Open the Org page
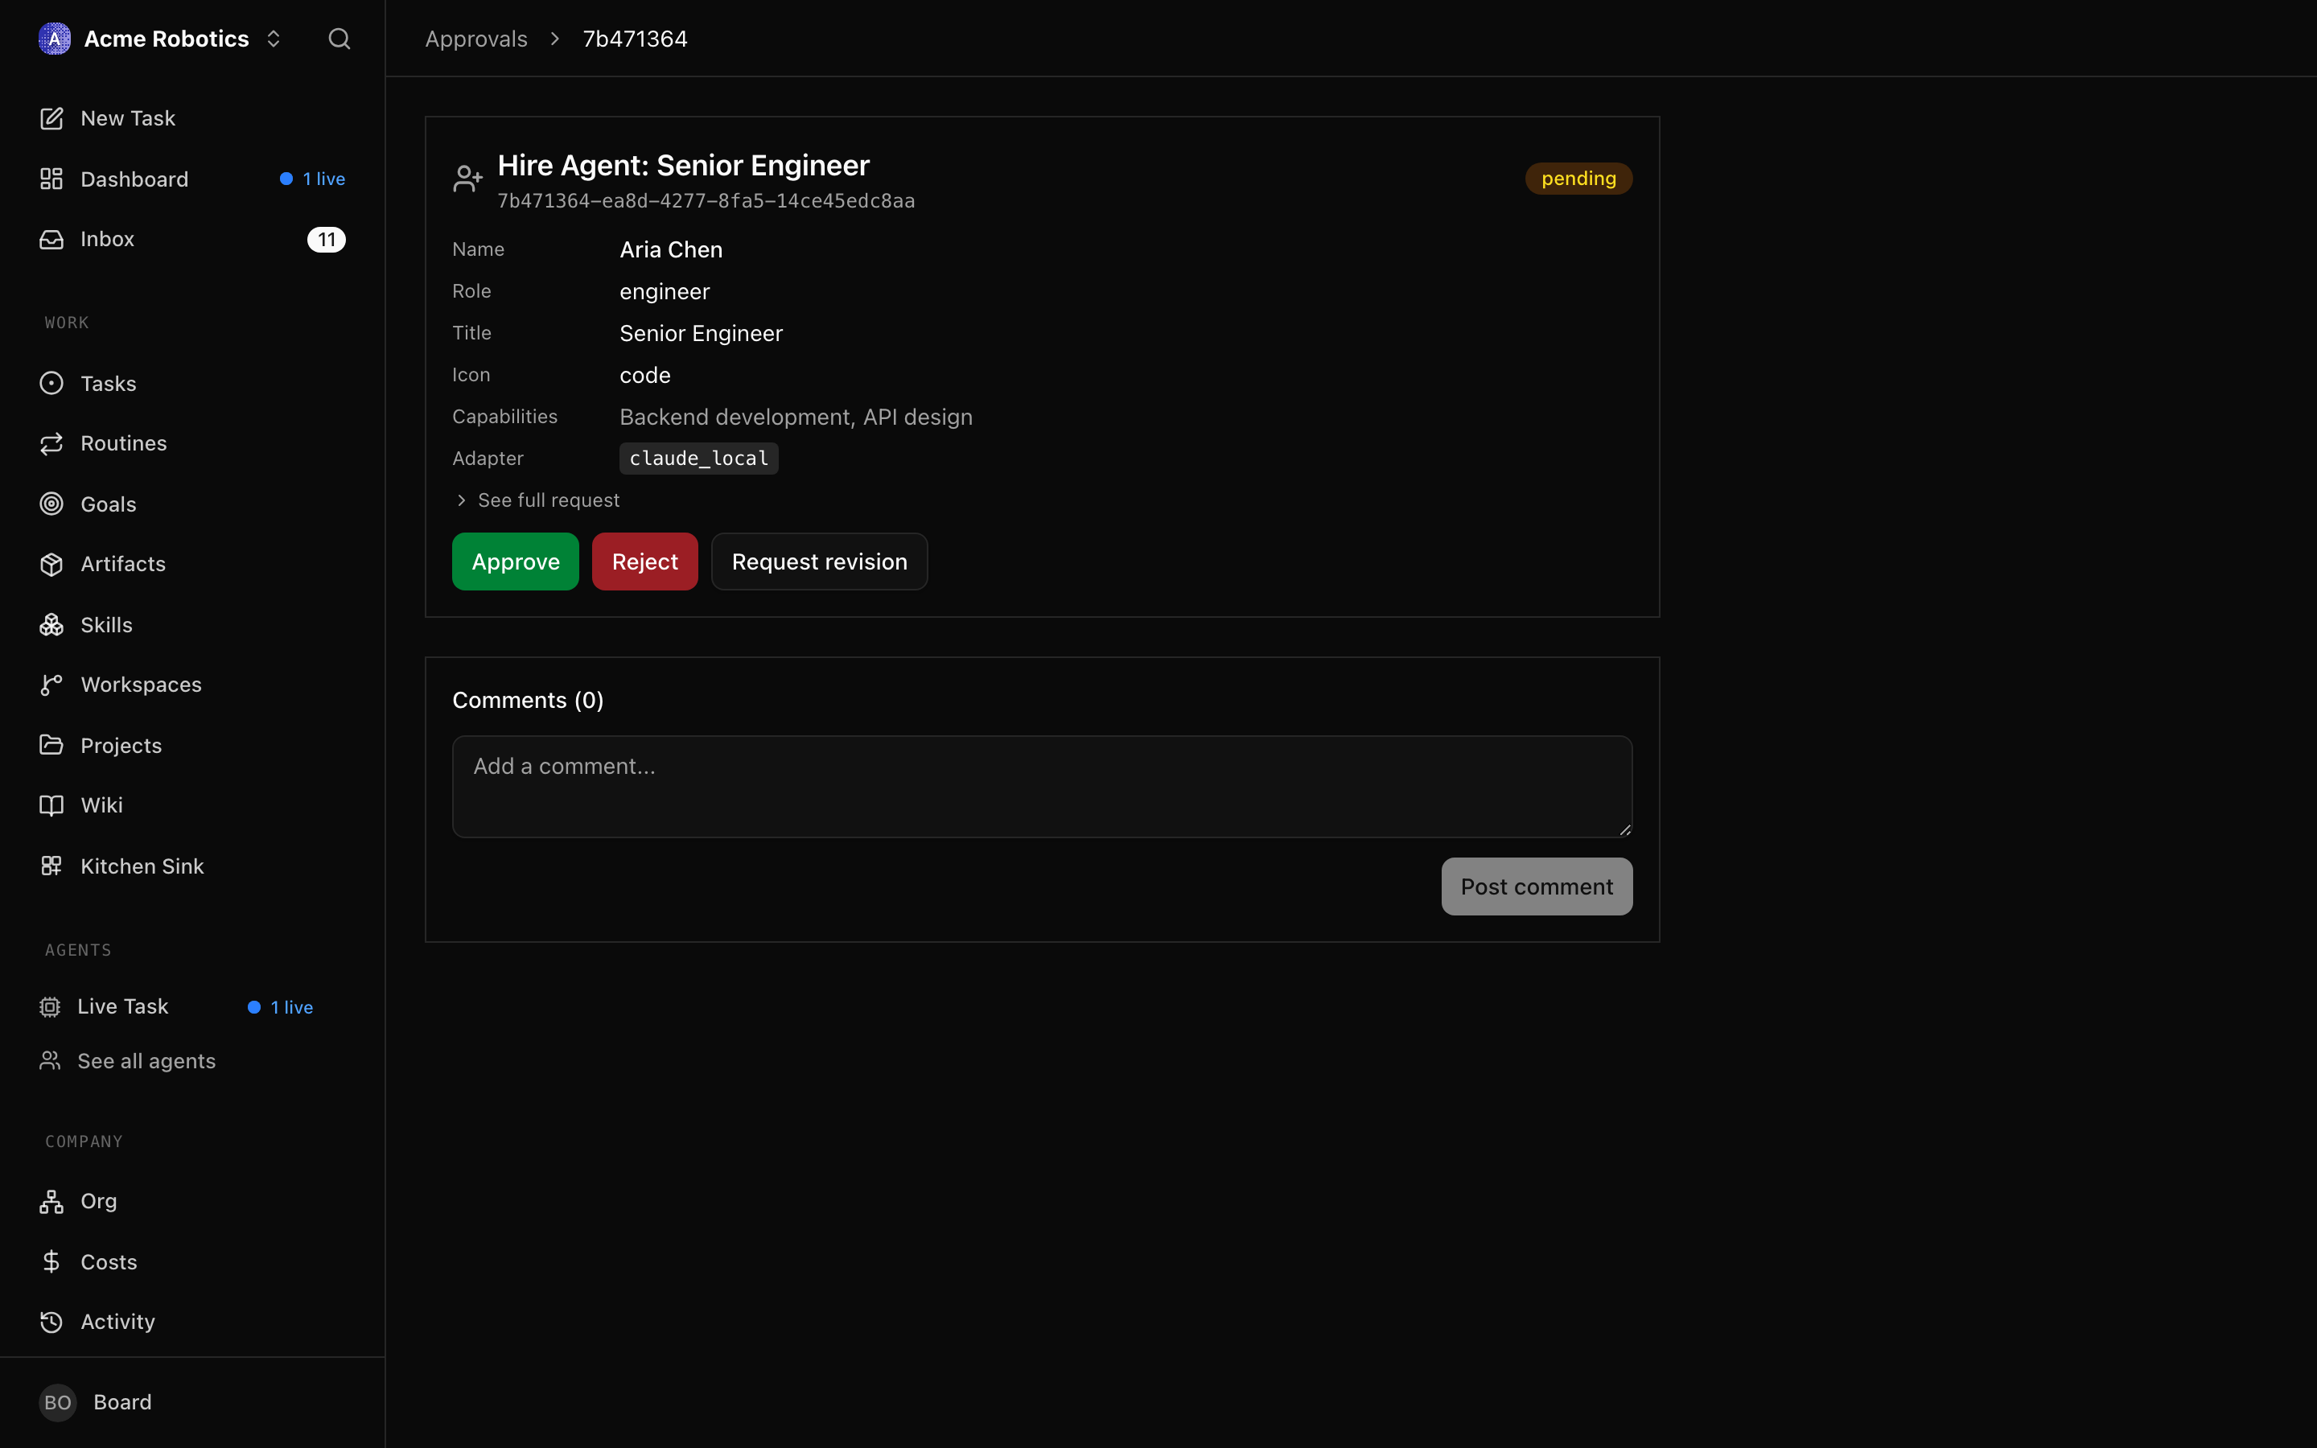 (191, 1201)
